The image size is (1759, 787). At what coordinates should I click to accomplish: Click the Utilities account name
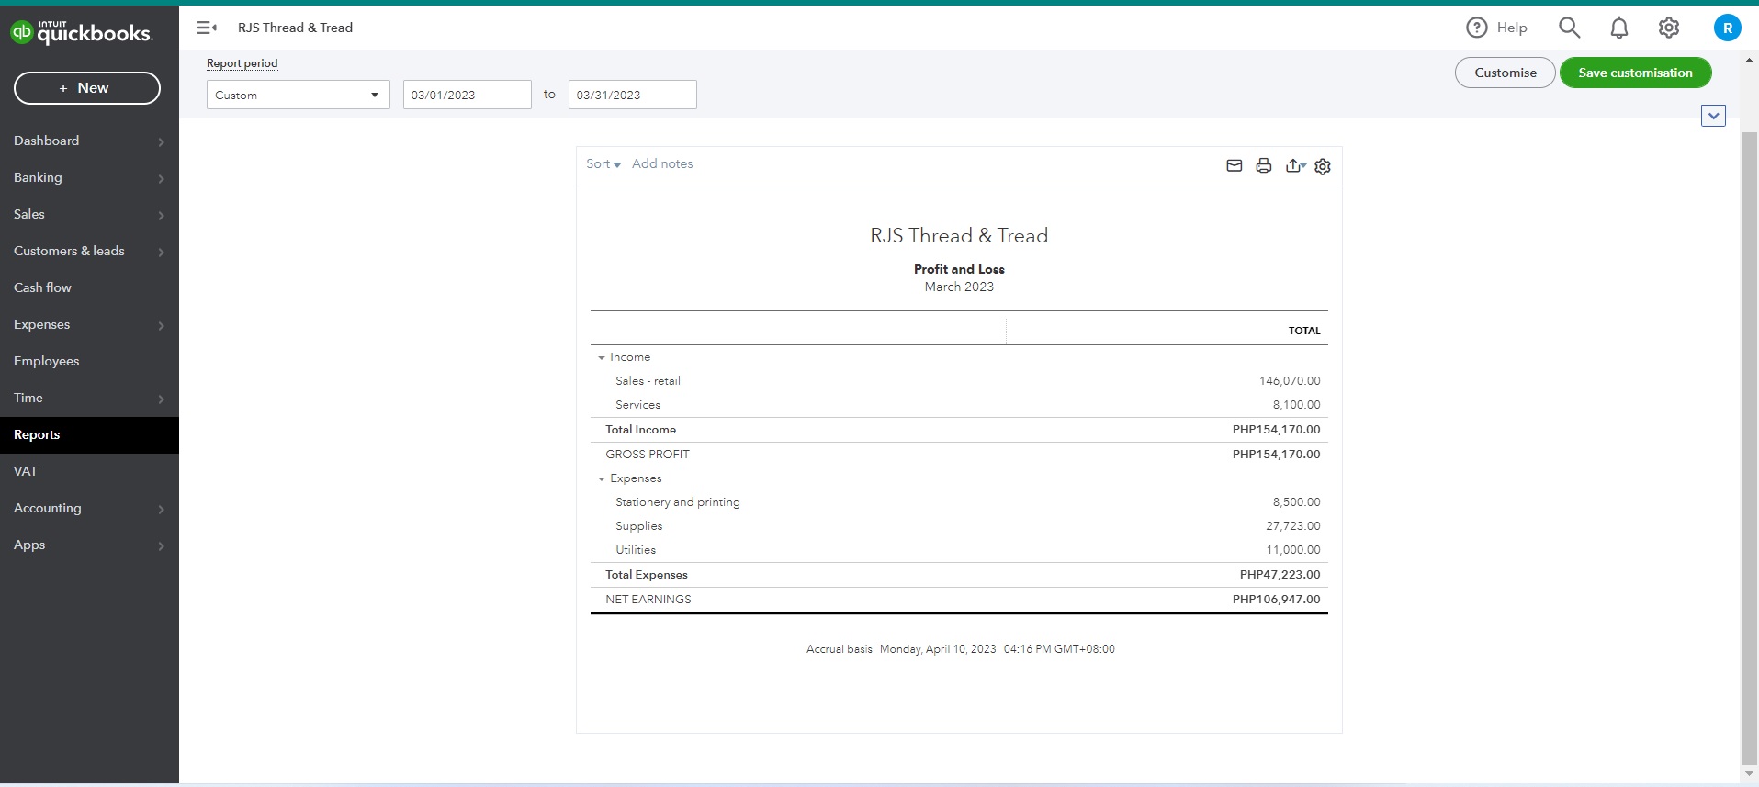coord(636,550)
